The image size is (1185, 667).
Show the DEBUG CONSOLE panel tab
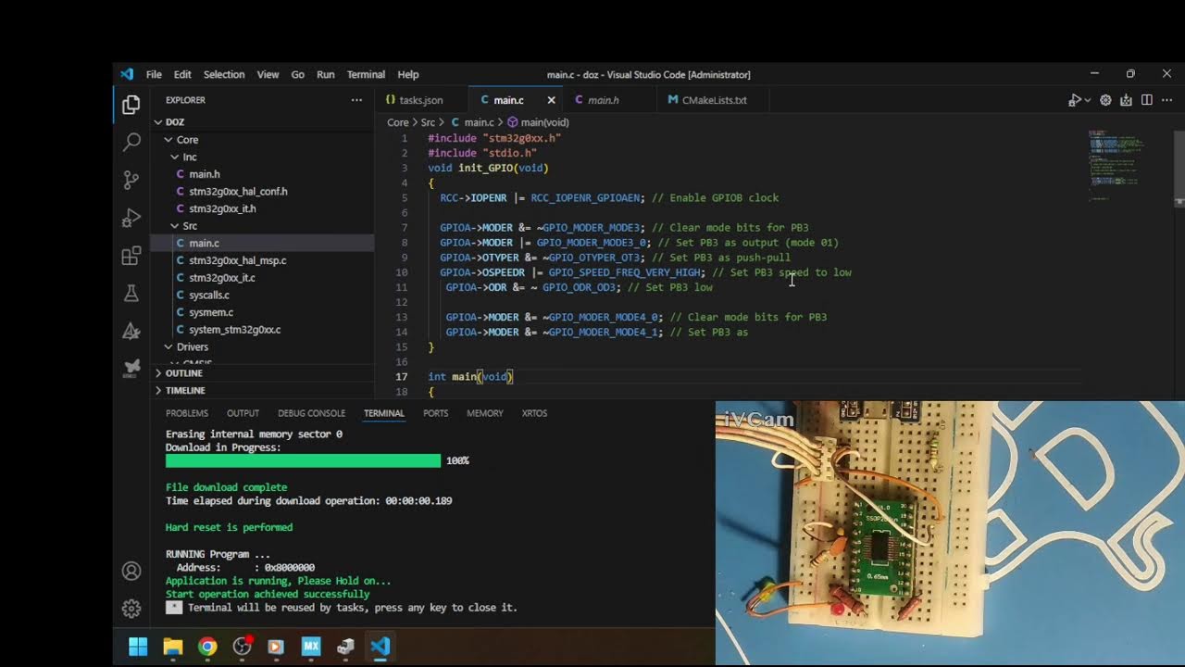click(x=311, y=413)
